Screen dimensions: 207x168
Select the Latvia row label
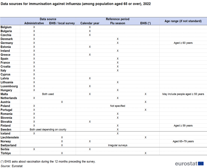[x=5, y=78]
